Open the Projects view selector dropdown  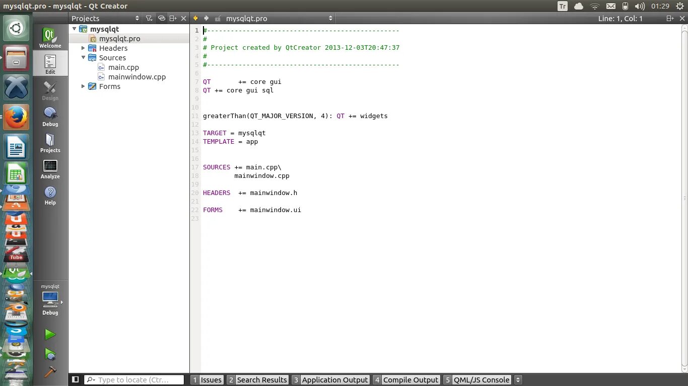click(x=106, y=18)
